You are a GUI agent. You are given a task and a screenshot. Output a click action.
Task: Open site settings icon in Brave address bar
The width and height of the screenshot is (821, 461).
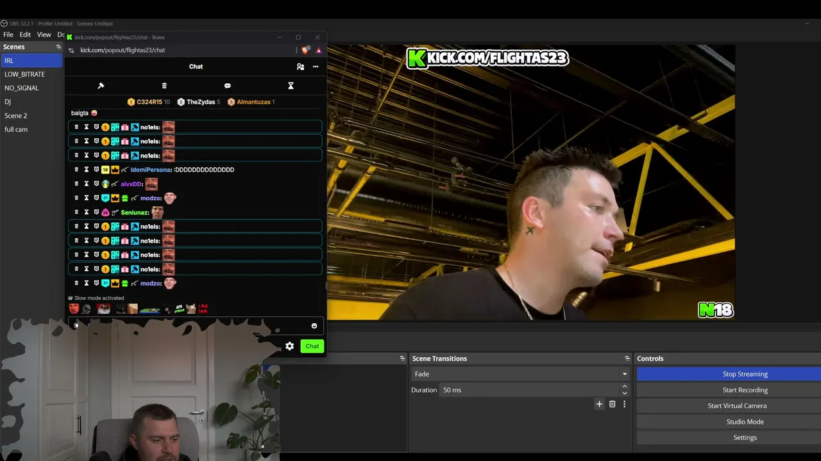(71, 50)
